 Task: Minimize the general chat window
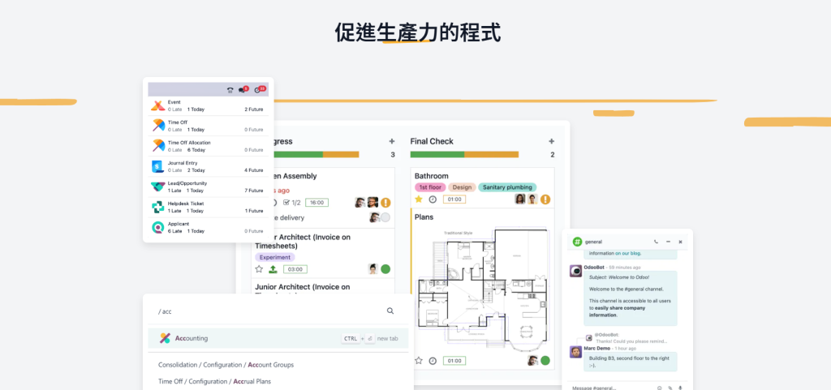pos(669,242)
